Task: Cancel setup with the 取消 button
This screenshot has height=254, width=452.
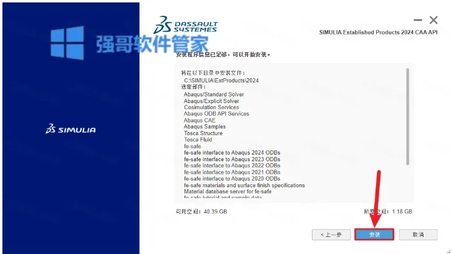Action: pyautogui.click(x=418, y=235)
